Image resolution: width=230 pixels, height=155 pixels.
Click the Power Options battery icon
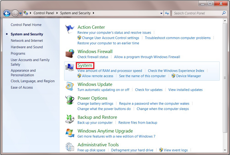click(x=70, y=100)
